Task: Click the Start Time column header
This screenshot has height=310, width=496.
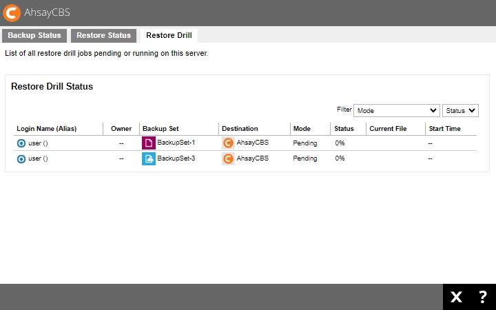Action: (444, 129)
